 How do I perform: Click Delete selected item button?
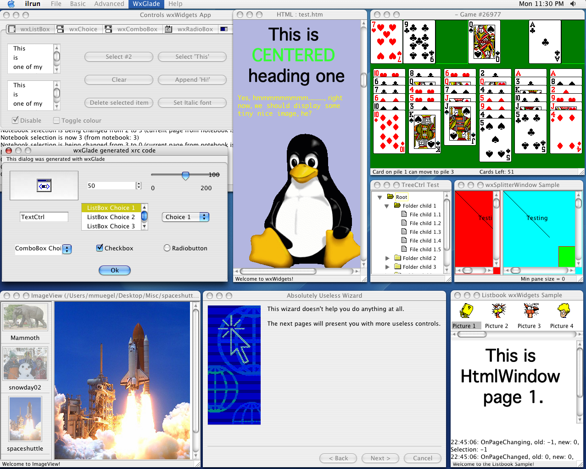119,103
